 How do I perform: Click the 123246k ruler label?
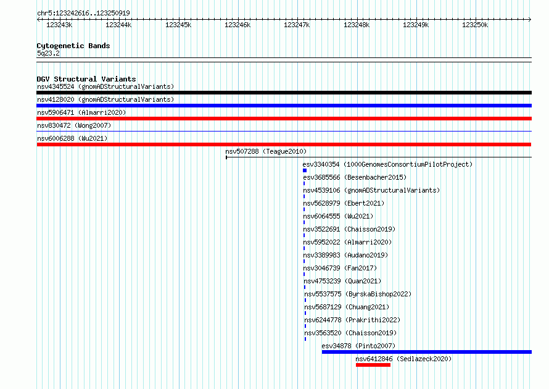237,25
